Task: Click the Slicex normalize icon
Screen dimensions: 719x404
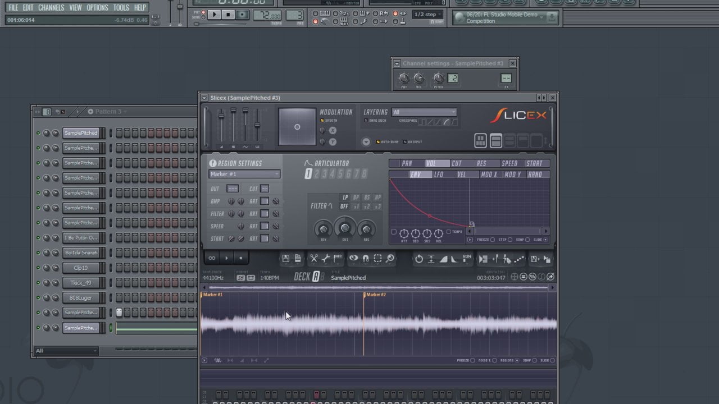Action: tap(431, 259)
